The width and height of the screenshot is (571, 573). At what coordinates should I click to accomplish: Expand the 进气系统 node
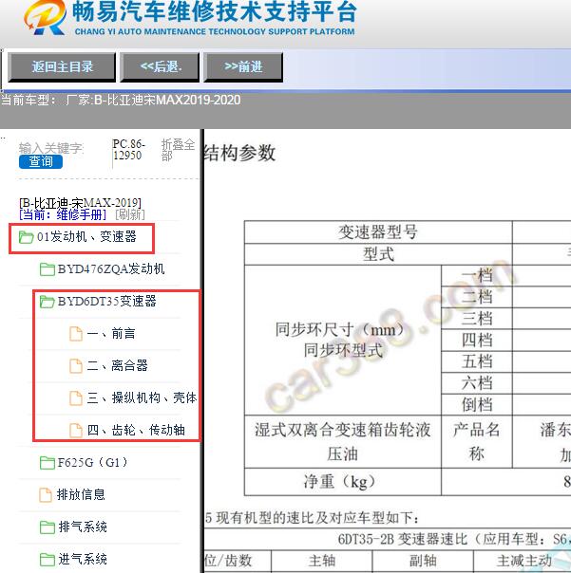83,559
